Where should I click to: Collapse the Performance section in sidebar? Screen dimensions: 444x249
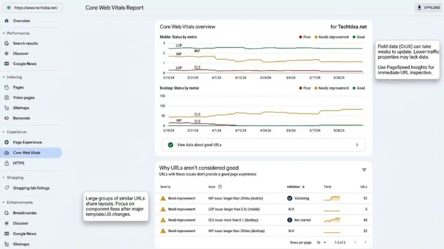click(3, 33)
